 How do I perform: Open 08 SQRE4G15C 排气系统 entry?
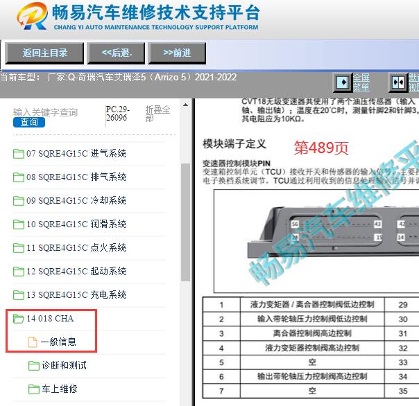76,177
